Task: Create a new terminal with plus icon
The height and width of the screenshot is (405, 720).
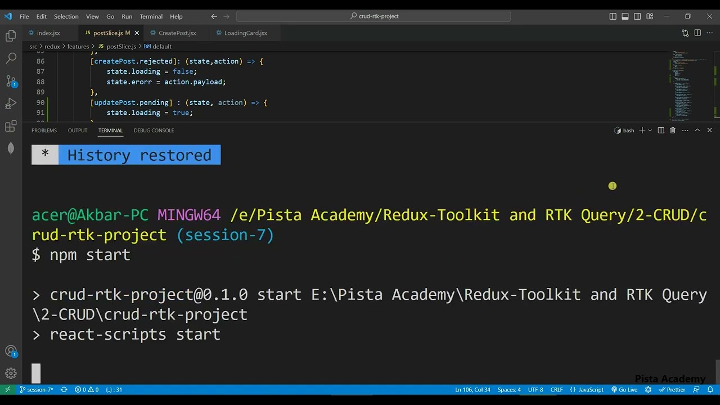Action: point(642,130)
